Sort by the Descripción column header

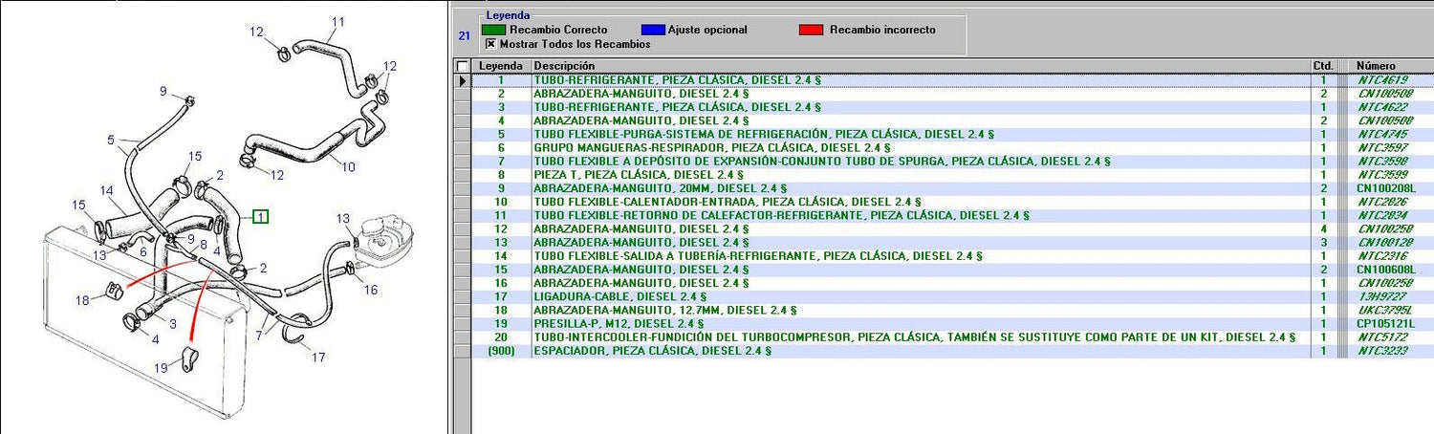point(920,65)
